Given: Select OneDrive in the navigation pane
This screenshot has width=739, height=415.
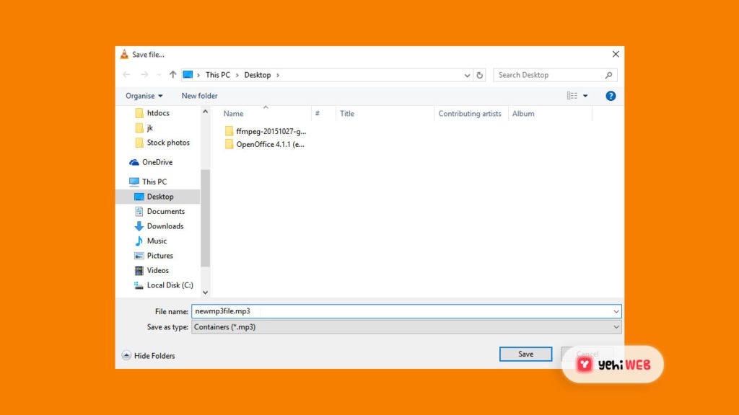Looking at the screenshot, I should 157,162.
